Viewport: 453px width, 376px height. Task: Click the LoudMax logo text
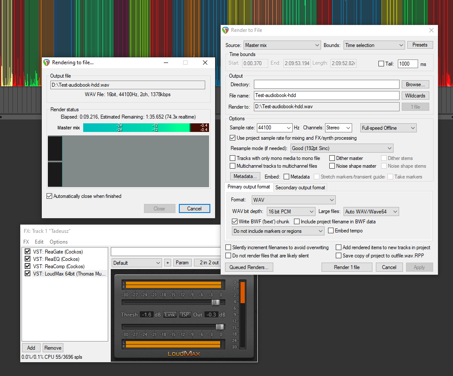click(x=184, y=354)
